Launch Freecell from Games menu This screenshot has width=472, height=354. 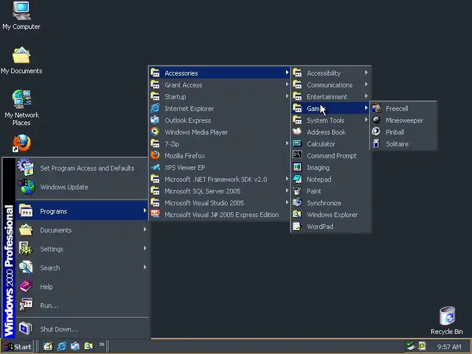[x=404, y=109]
